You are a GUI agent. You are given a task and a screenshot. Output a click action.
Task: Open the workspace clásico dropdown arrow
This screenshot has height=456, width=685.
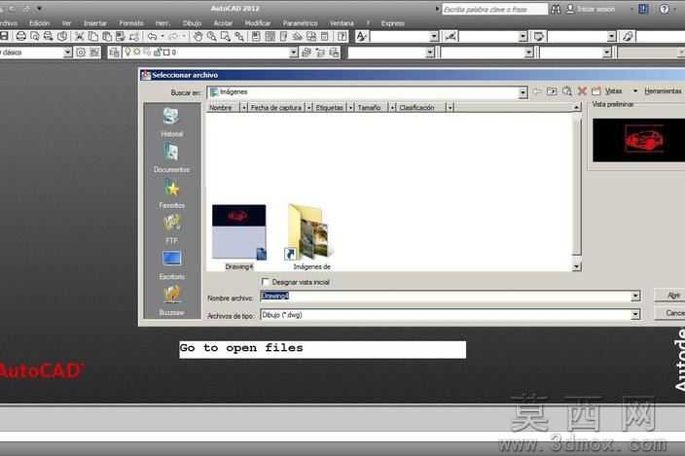68,53
